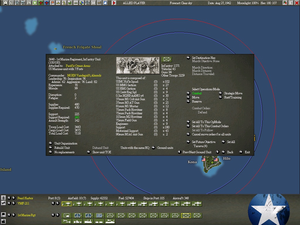This screenshot has width=300, height=225.
Task: Click the white star on green toolbar icon
Action: pos(35,3)
